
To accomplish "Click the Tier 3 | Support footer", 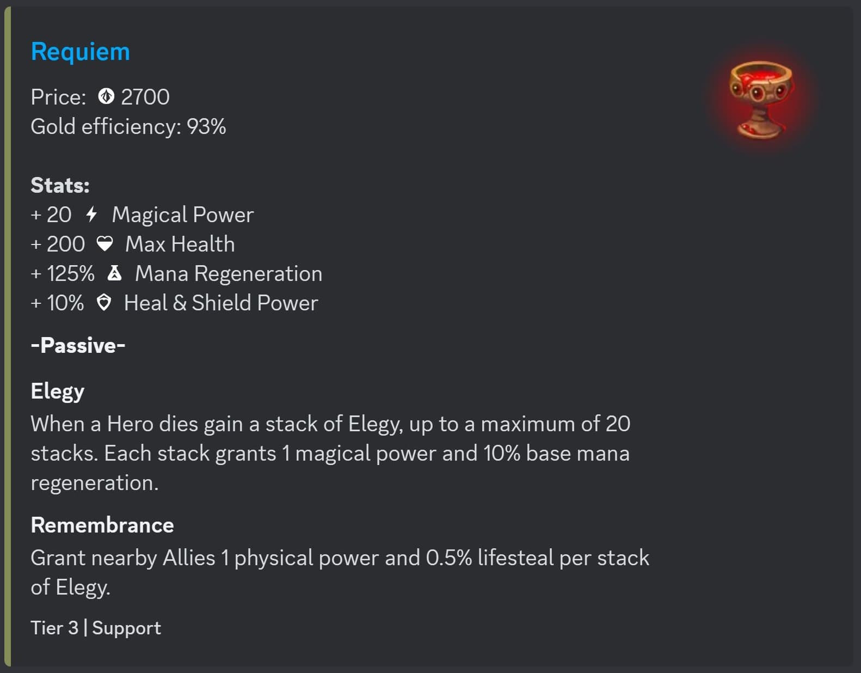I will click(x=96, y=628).
